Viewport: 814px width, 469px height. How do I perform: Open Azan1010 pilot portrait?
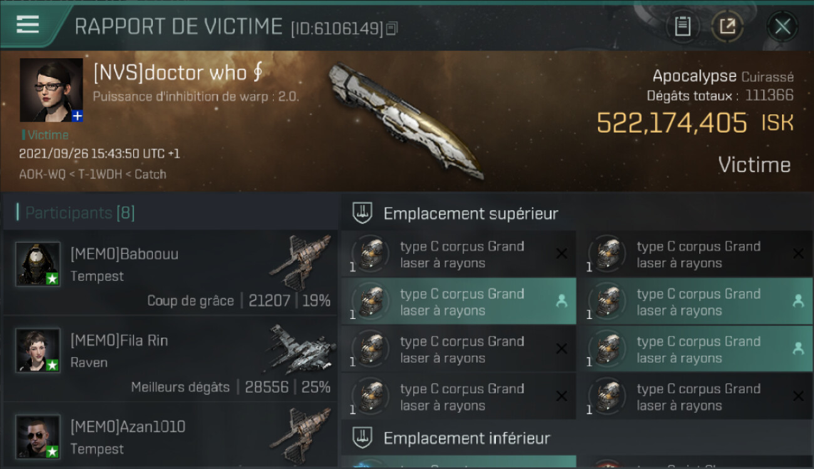pos(38,436)
